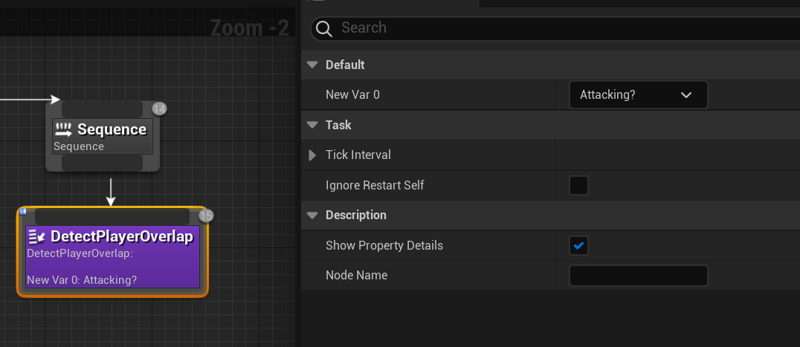
Task: Expand the Tick Interval property
Action: (x=312, y=155)
